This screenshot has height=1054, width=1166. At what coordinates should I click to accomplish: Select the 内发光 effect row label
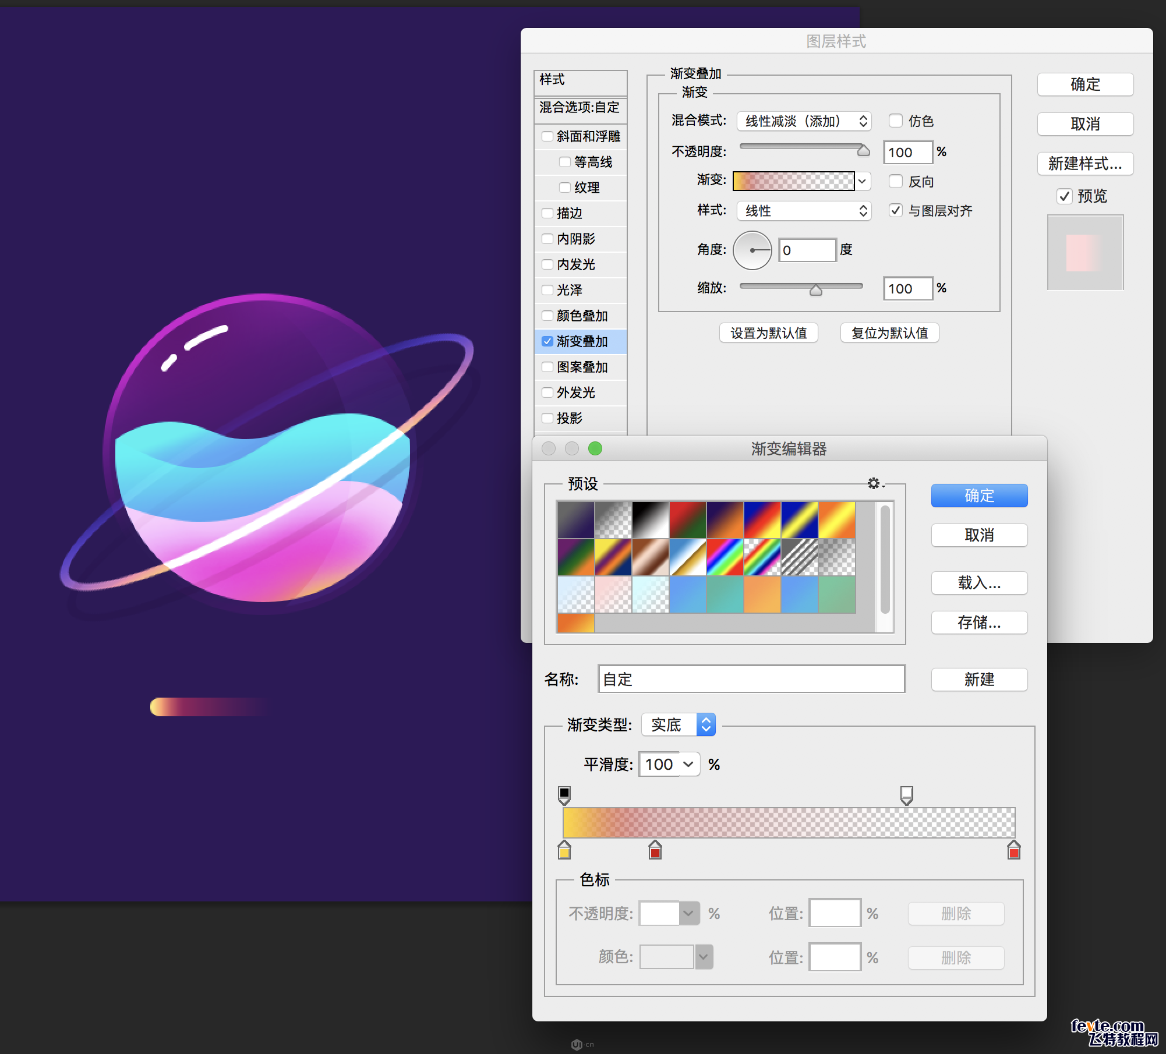(576, 264)
